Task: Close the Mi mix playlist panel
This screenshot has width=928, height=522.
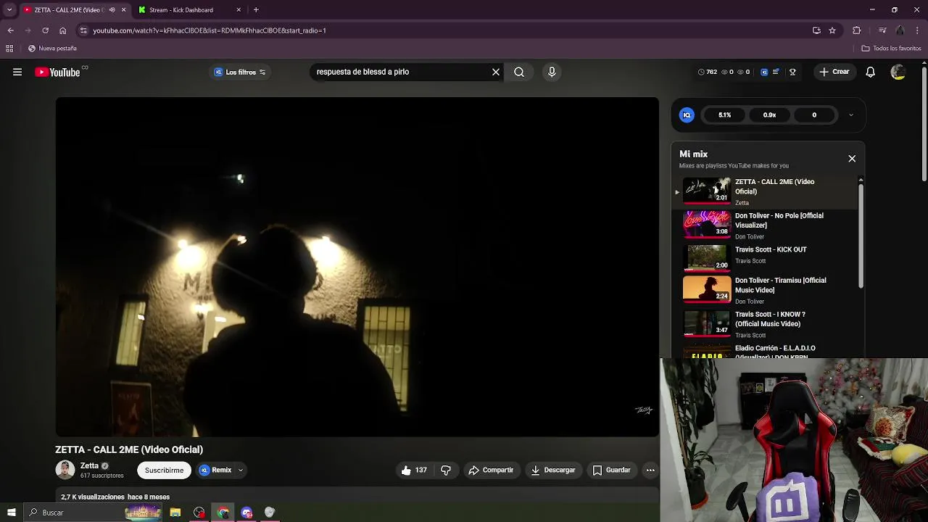Action: coord(852,158)
